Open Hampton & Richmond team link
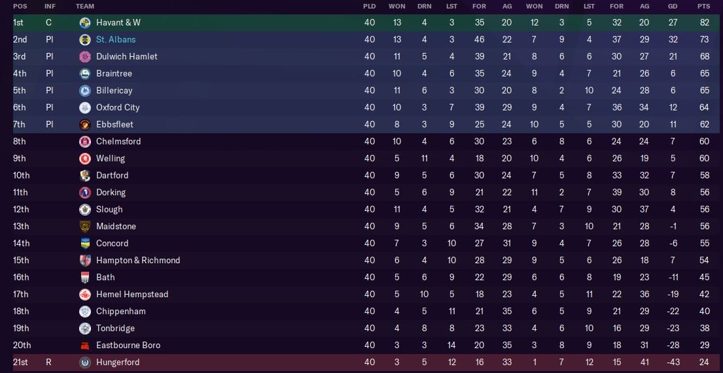 tap(138, 261)
